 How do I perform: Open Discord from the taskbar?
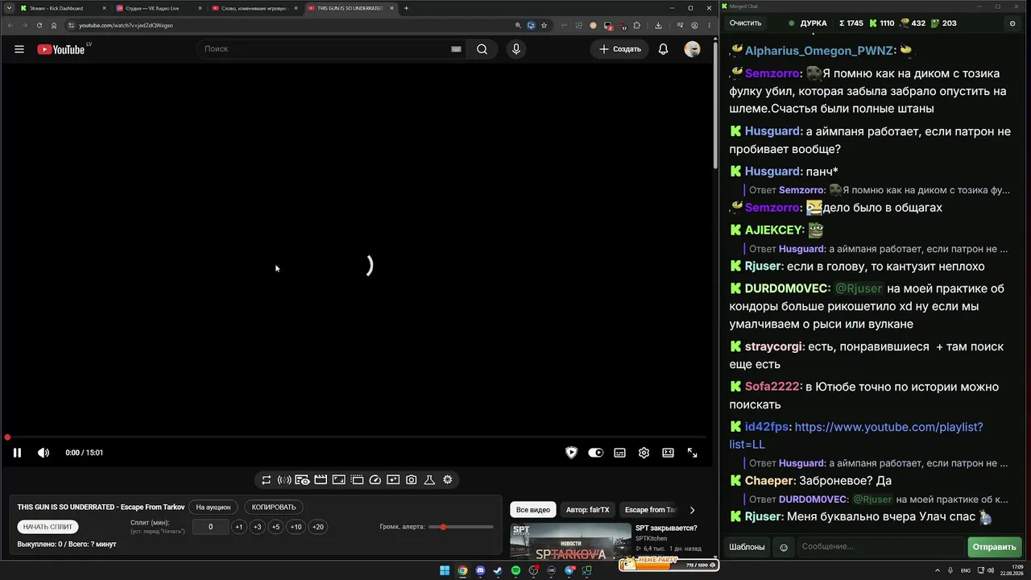[x=481, y=570]
